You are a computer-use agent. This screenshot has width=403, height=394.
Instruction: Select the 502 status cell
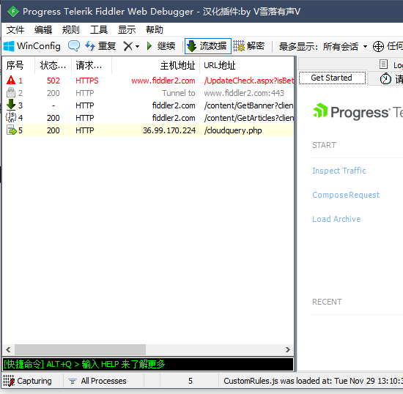tap(53, 81)
